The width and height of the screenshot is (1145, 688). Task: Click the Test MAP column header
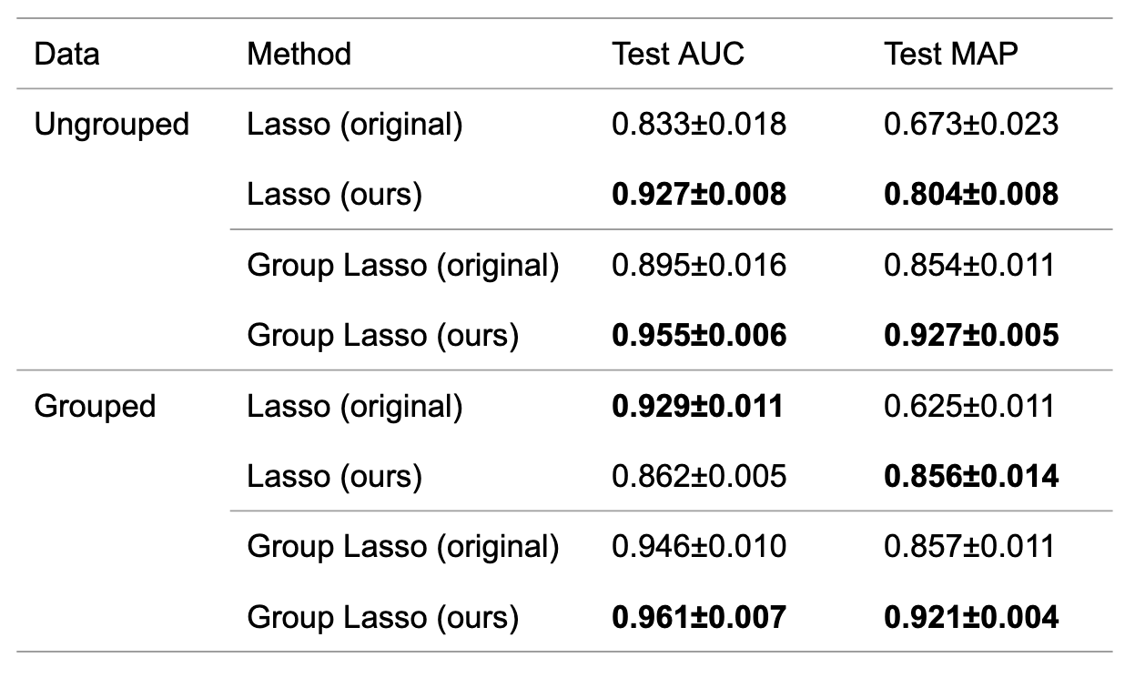click(x=951, y=54)
